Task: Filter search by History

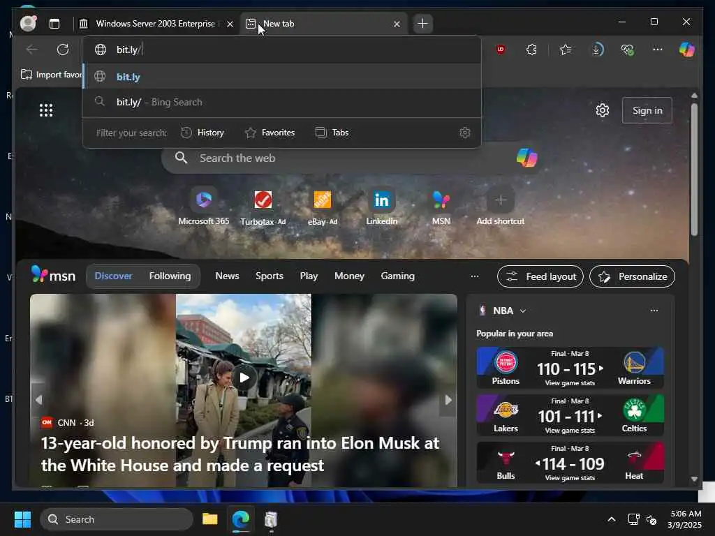Action: [202, 133]
